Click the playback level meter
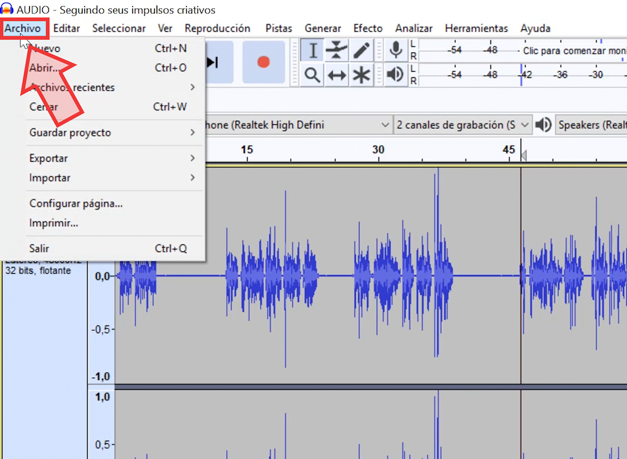 tap(523, 75)
